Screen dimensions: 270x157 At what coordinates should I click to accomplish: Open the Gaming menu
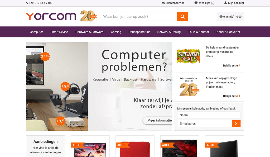point(116,32)
